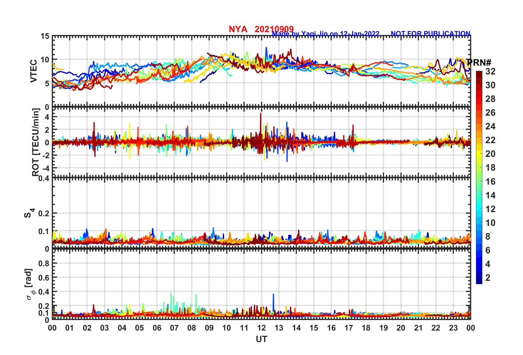Click the "Made by Yaqi Jin on 12-Jan-2022" text
The height and width of the screenshot is (355, 523).
pos(326,34)
